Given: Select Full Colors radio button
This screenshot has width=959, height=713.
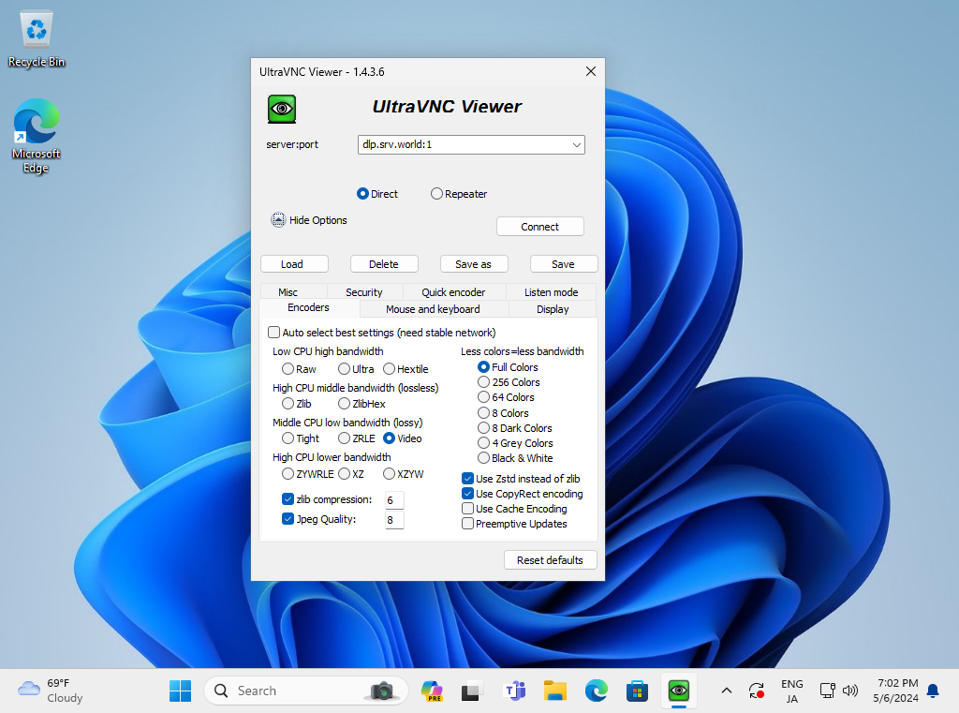Looking at the screenshot, I should pos(483,366).
